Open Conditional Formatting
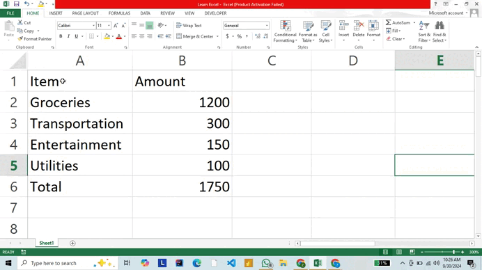 (x=286, y=31)
